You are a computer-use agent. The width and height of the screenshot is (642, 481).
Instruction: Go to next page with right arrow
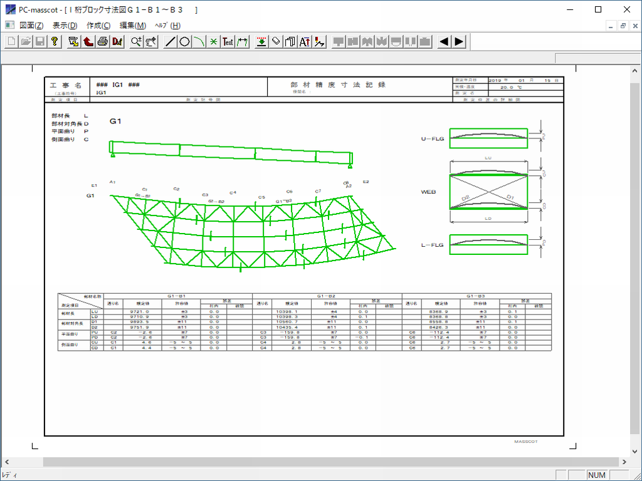459,42
